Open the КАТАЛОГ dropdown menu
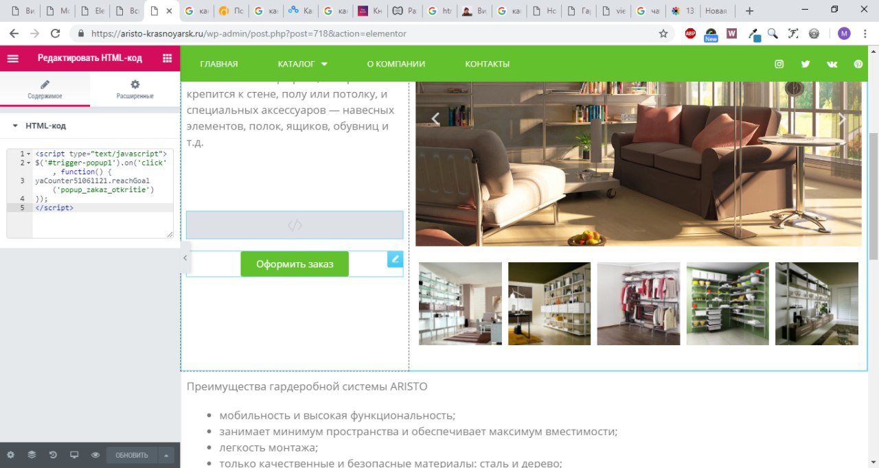This screenshot has width=879, height=468. coord(303,64)
